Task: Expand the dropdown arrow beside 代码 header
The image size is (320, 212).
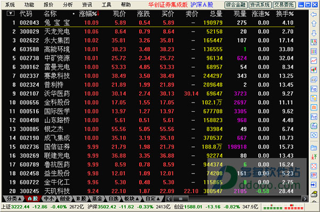Action: click(11, 14)
